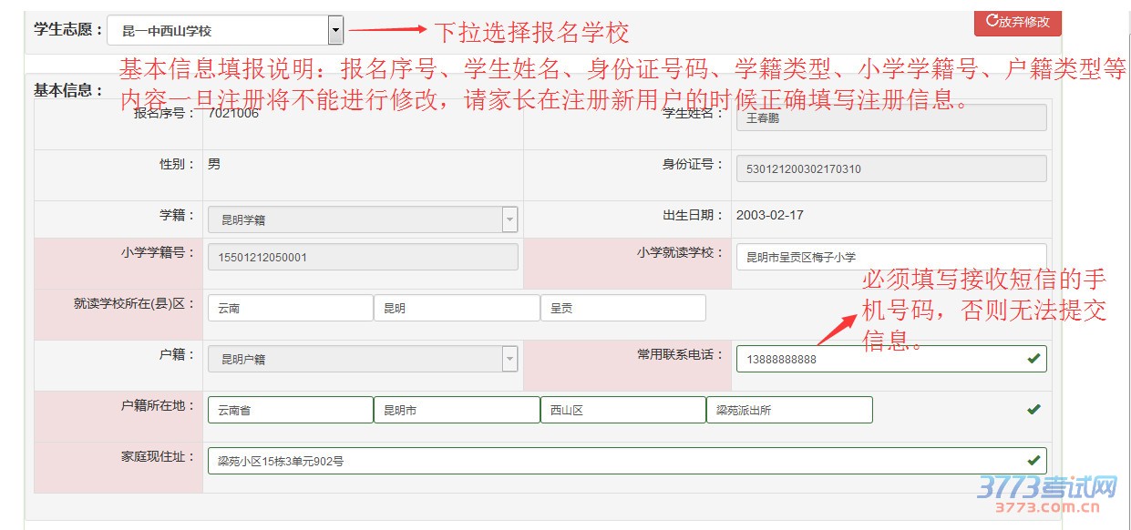
Task: Click the checkmark beside the 户籍所在地 row
Action: point(1033,410)
